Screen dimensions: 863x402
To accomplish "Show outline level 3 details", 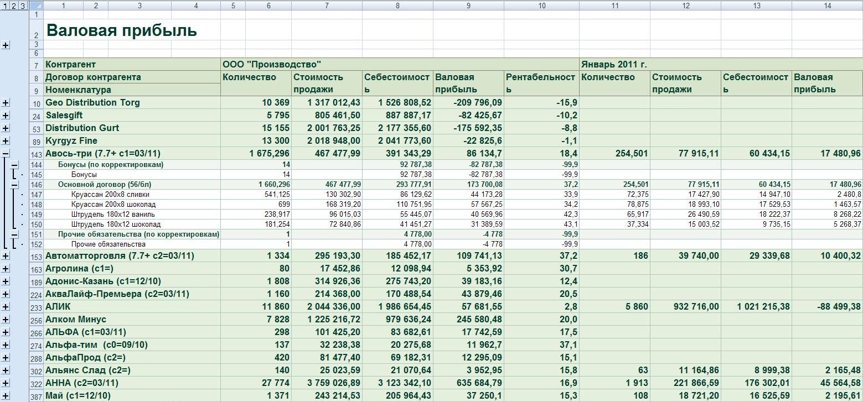I will click(23, 6).
